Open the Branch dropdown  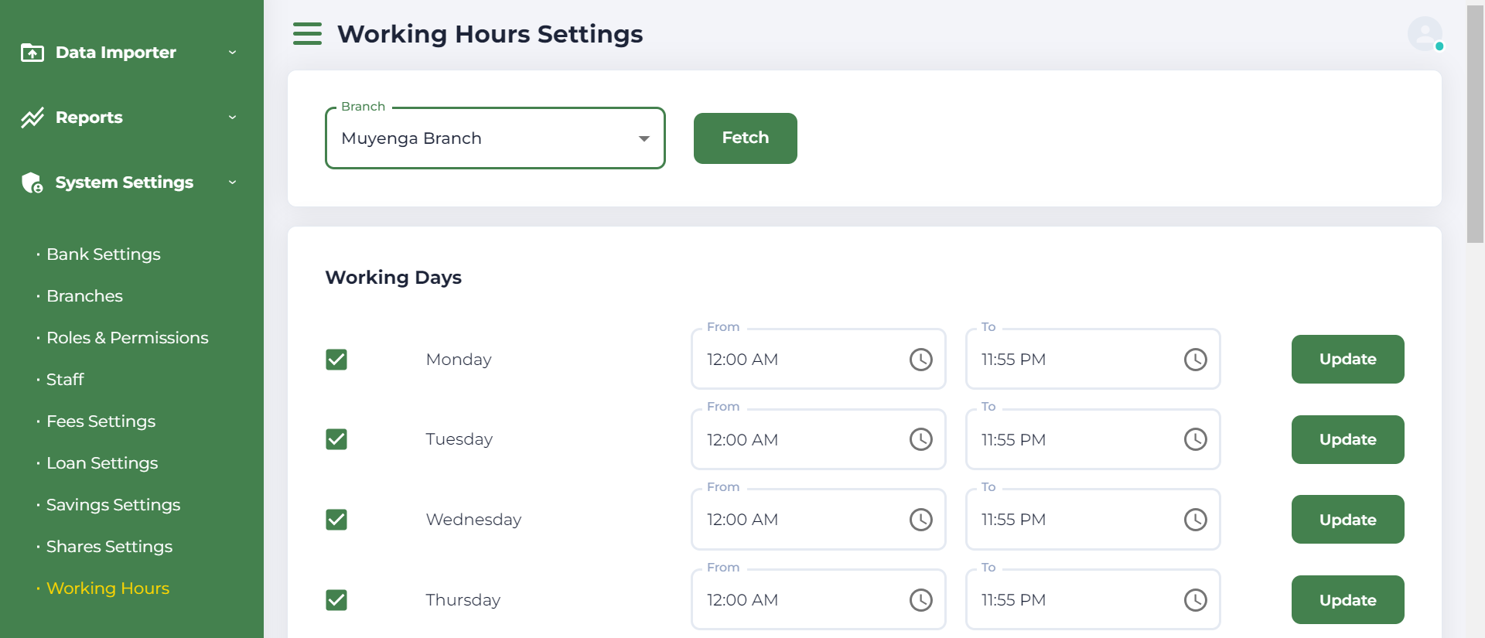[495, 138]
